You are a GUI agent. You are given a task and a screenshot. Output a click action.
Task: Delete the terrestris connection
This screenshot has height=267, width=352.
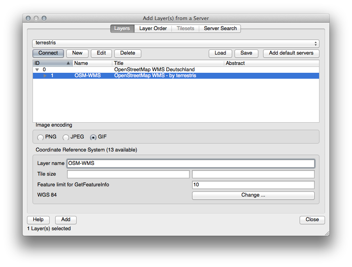(x=127, y=53)
